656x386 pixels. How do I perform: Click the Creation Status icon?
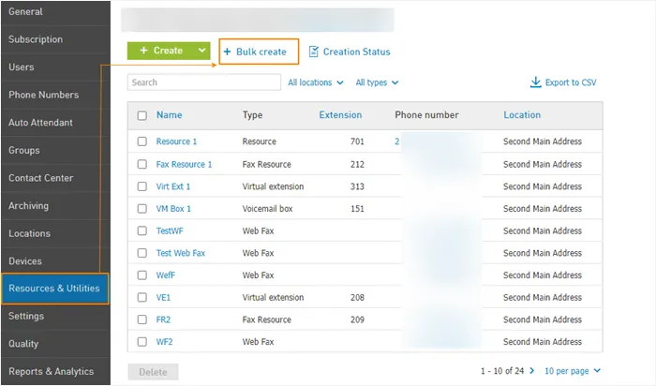coord(313,52)
